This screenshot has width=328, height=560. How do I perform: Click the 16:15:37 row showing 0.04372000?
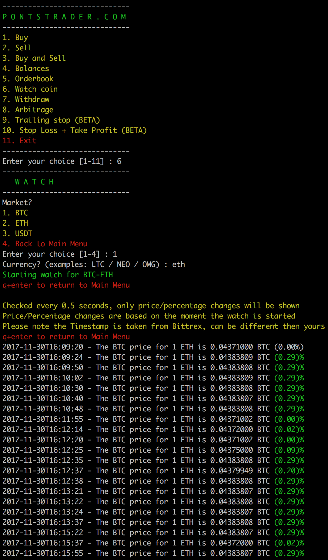click(x=153, y=543)
